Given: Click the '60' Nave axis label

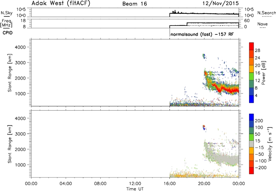Looking at the screenshot, I should (247, 21).
